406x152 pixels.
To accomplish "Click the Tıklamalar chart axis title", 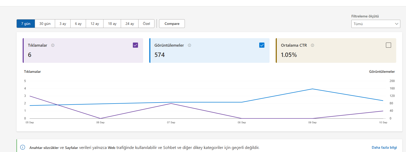I will click(32, 72).
